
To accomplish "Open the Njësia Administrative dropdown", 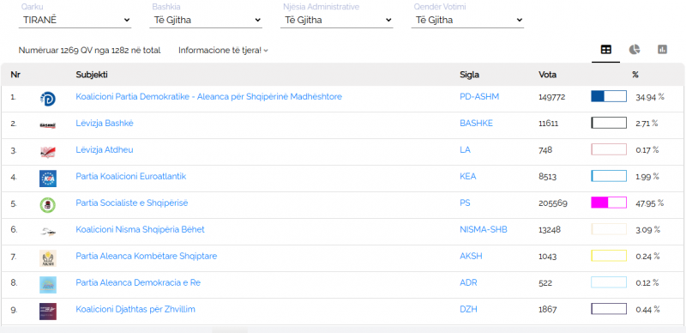I will [336, 20].
